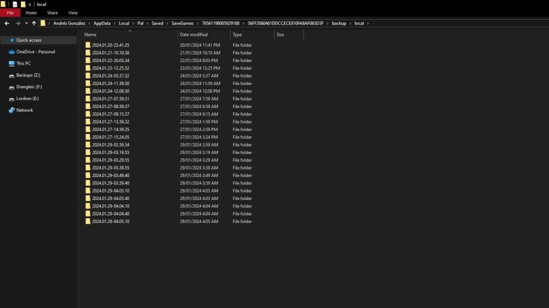Expand chevron after SaveGames in breadcrumb
The image size is (549, 308).
click(198, 24)
